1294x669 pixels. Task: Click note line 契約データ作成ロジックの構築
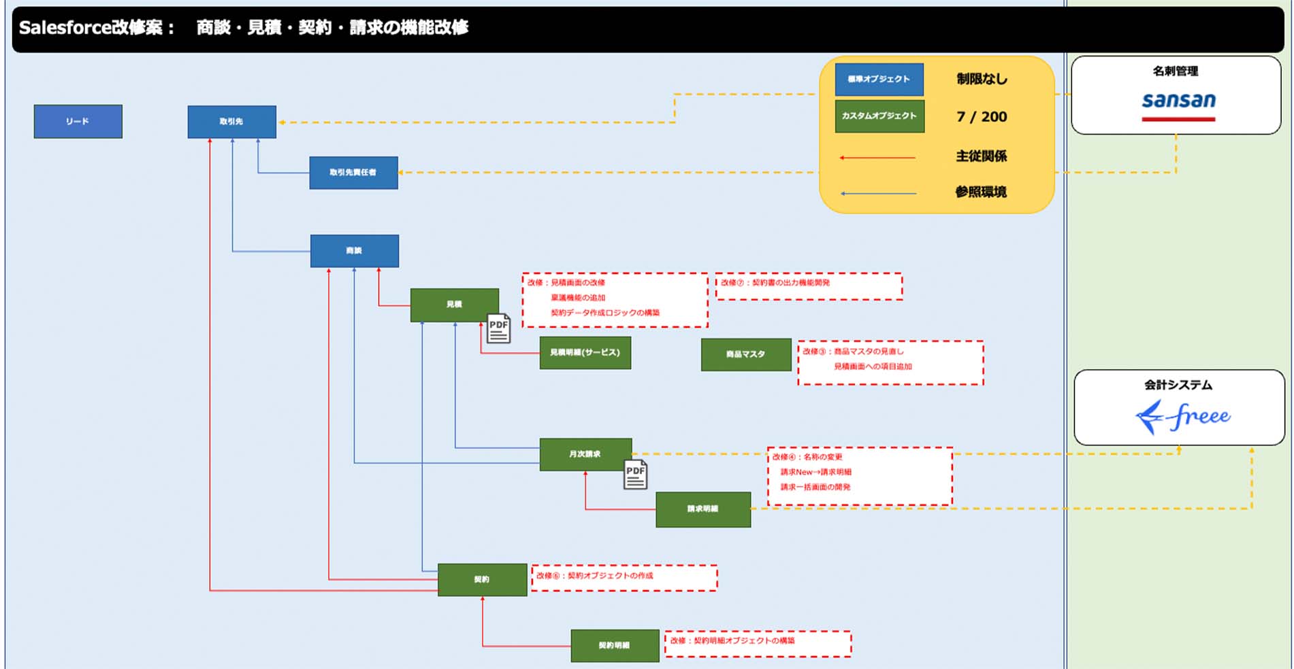click(605, 313)
